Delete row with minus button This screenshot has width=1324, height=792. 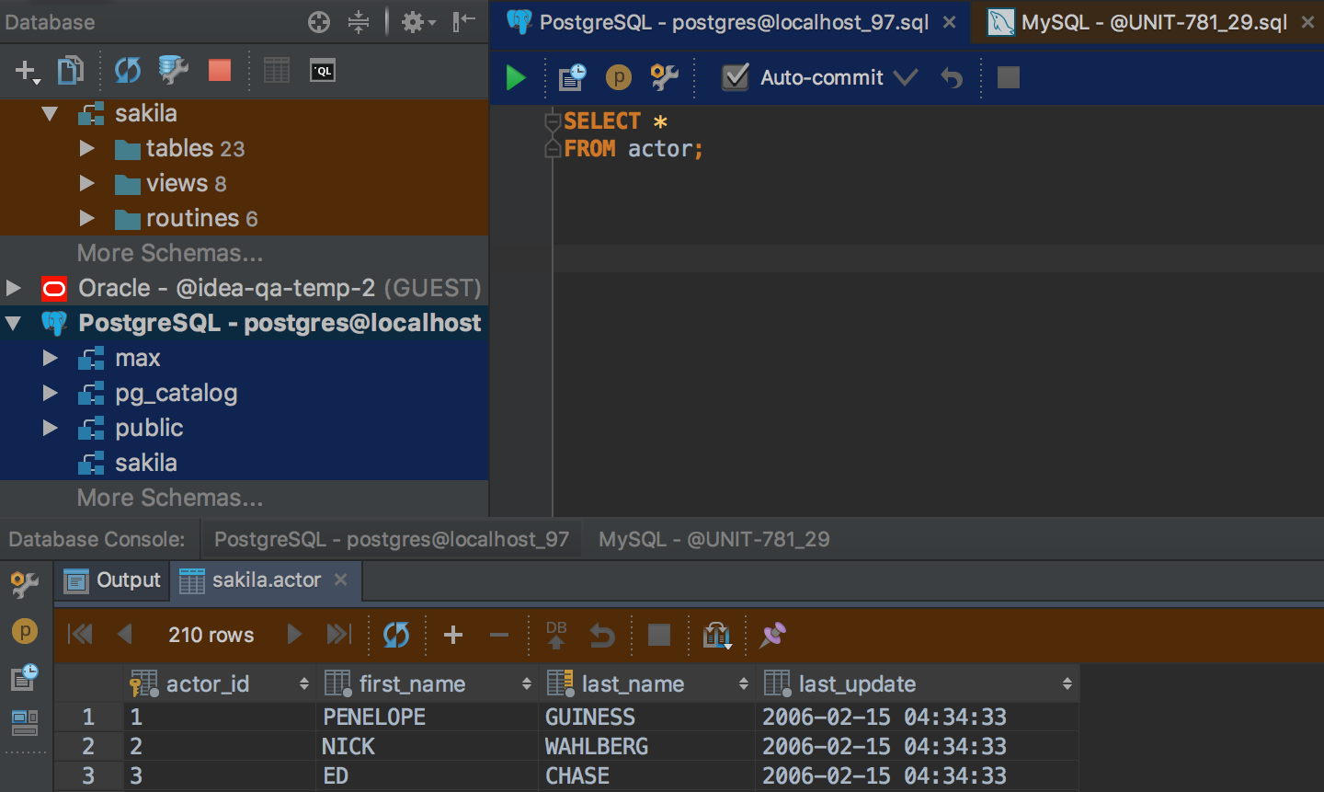[499, 634]
